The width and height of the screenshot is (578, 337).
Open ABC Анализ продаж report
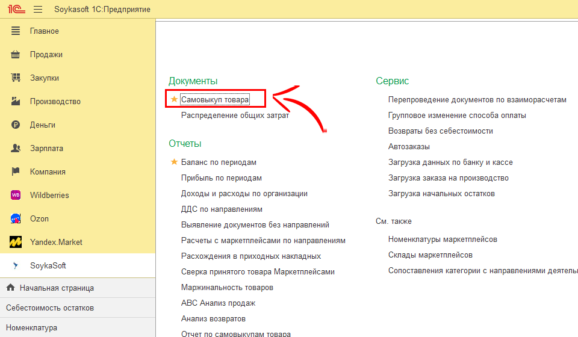tap(218, 303)
